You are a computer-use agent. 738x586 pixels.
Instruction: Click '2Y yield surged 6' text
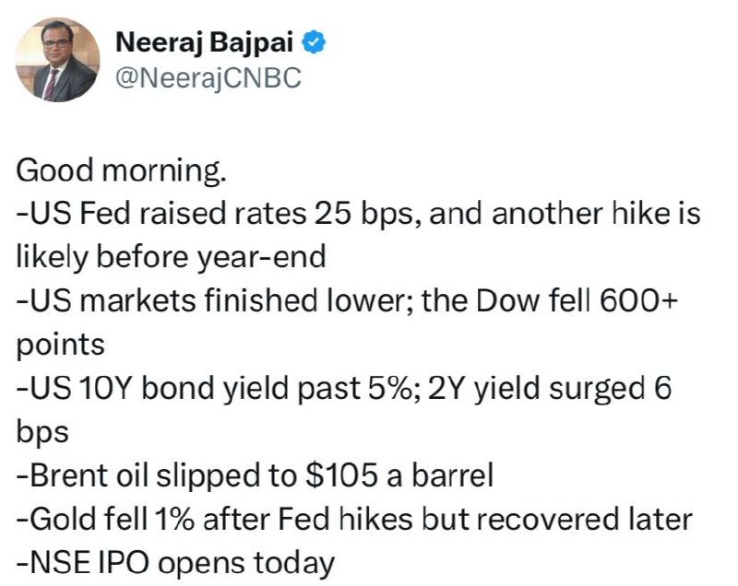(x=550, y=389)
